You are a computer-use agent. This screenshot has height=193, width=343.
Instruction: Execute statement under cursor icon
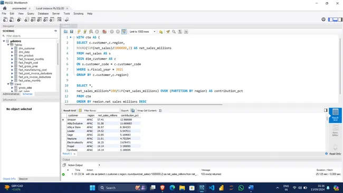pyautogui.click(x=85, y=32)
